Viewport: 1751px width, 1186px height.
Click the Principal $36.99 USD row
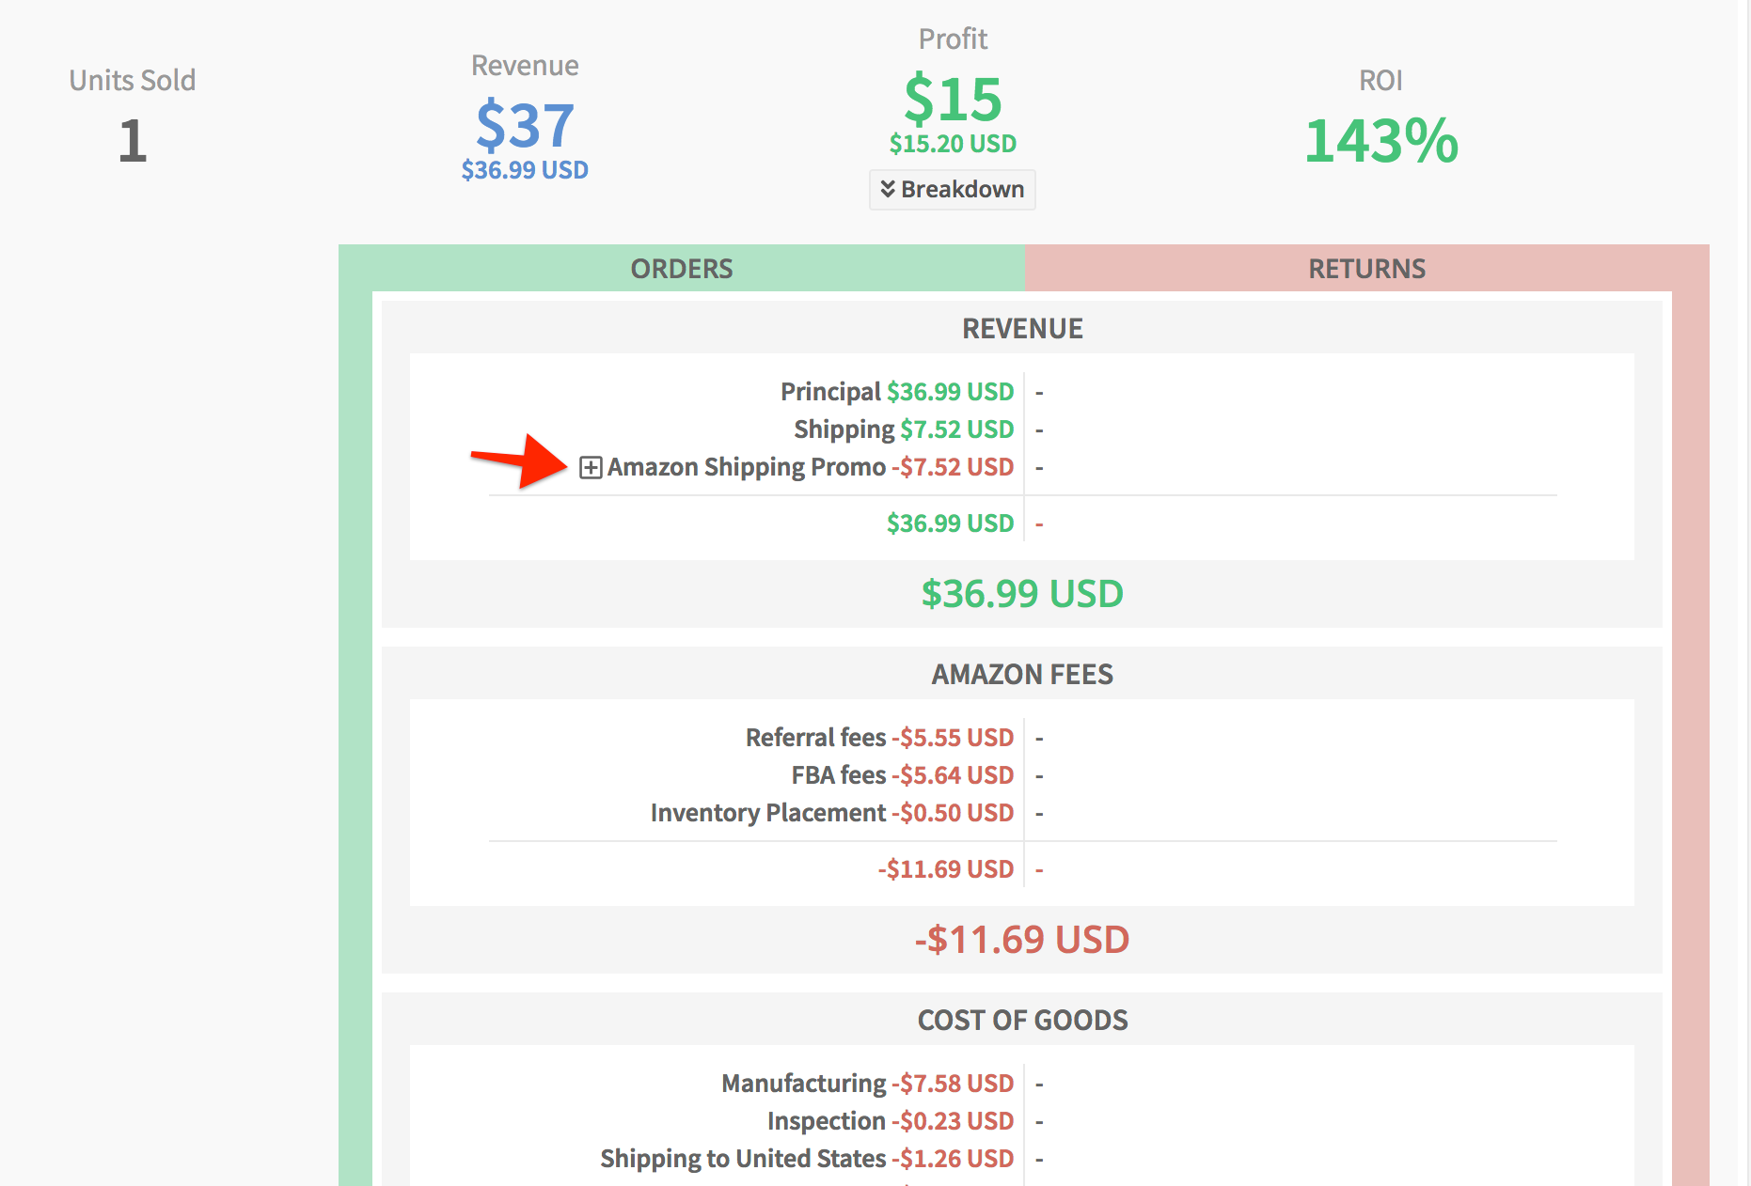897,392
